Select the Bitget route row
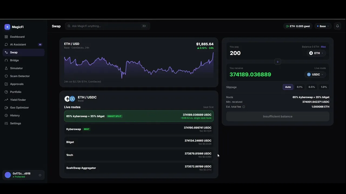 click(139, 142)
